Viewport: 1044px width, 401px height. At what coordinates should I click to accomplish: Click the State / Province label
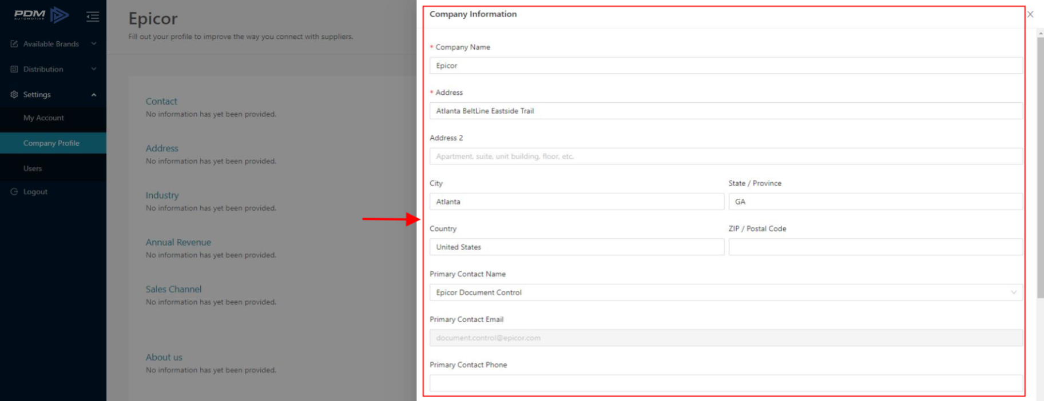755,183
